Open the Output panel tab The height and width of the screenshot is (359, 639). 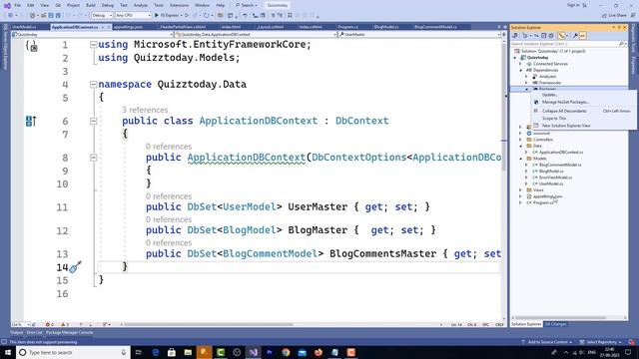(x=17, y=332)
